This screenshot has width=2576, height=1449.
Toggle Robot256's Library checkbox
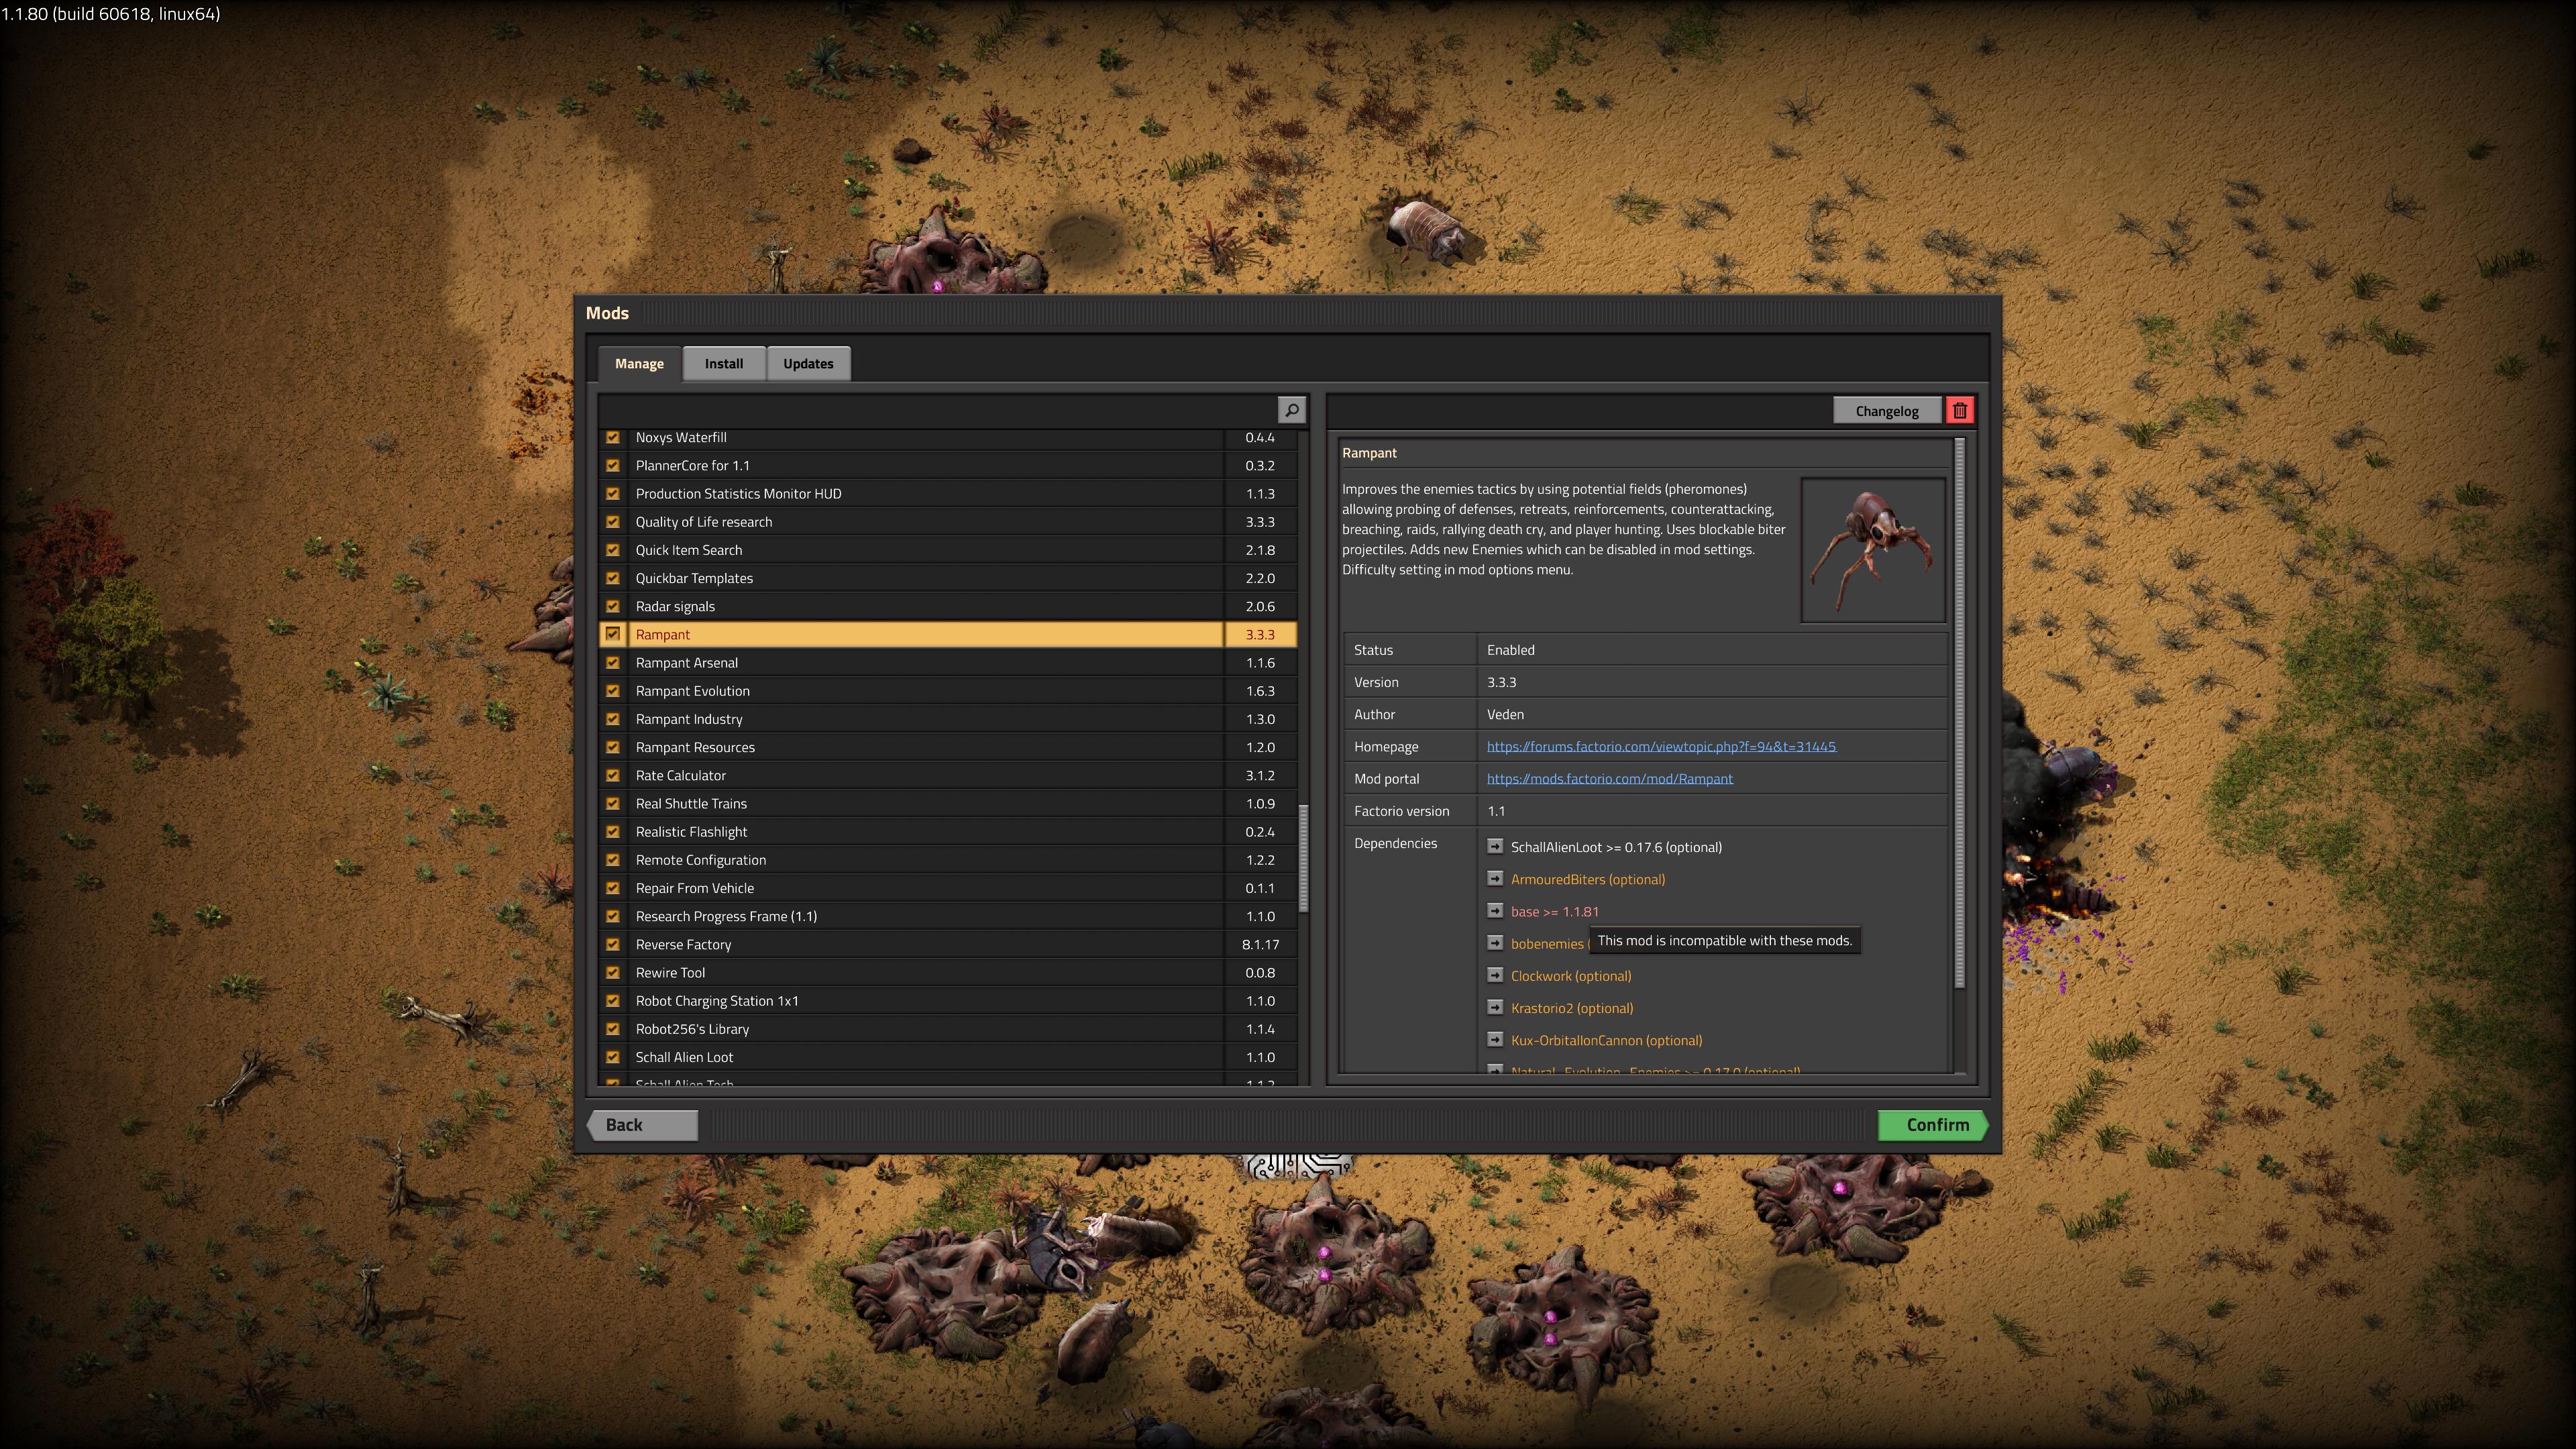point(613,1028)
